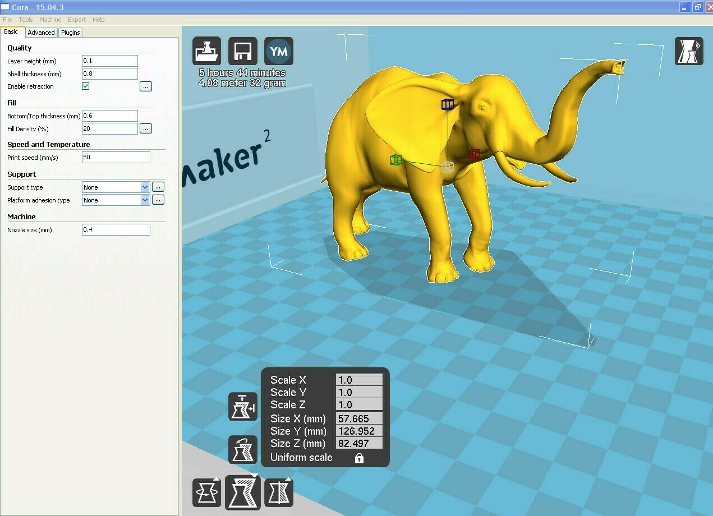Click the Save toolpath floppy disk icon
The image size is (713, 516).
(242, 52)
